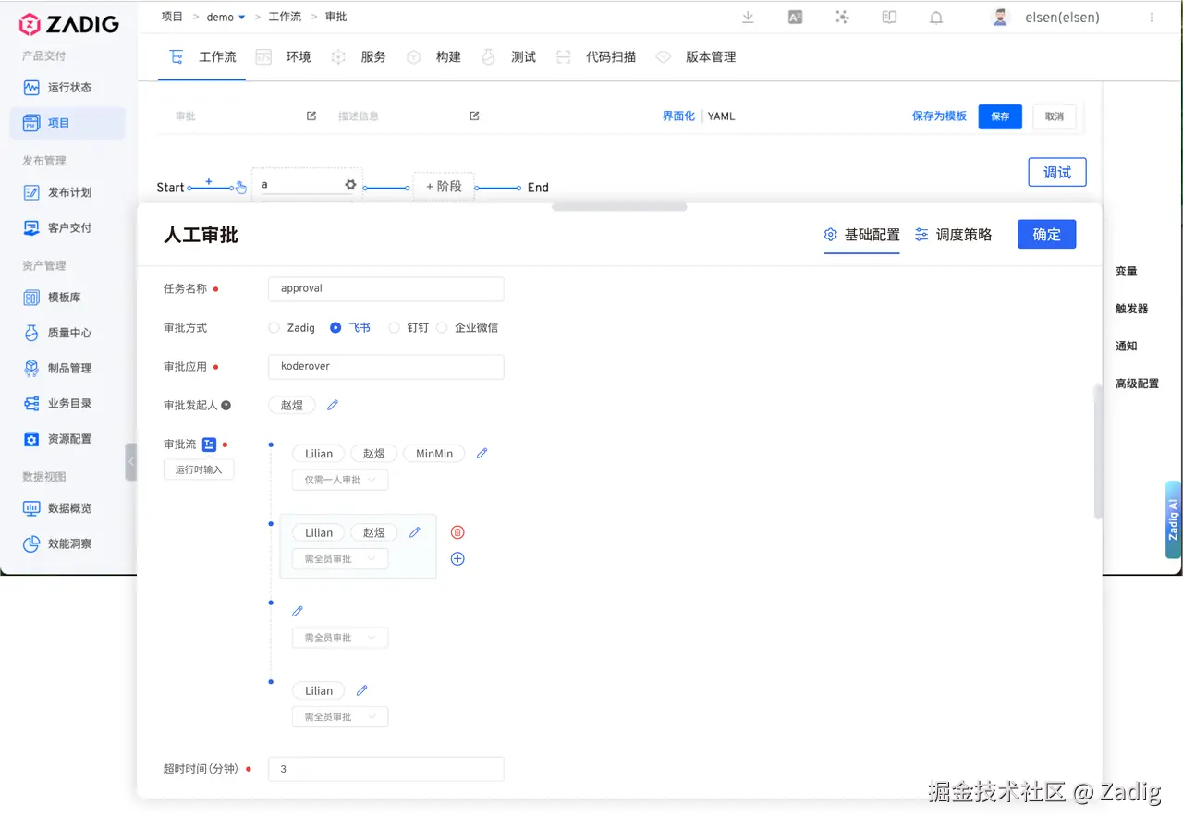Viewport: 1183px width, 829px height.
Task: Click the 审批应用 koderover field
Action: click(x=386, y=366)
